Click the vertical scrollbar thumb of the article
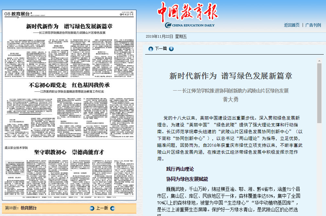326x216 pixels. (x=319, y=93)
